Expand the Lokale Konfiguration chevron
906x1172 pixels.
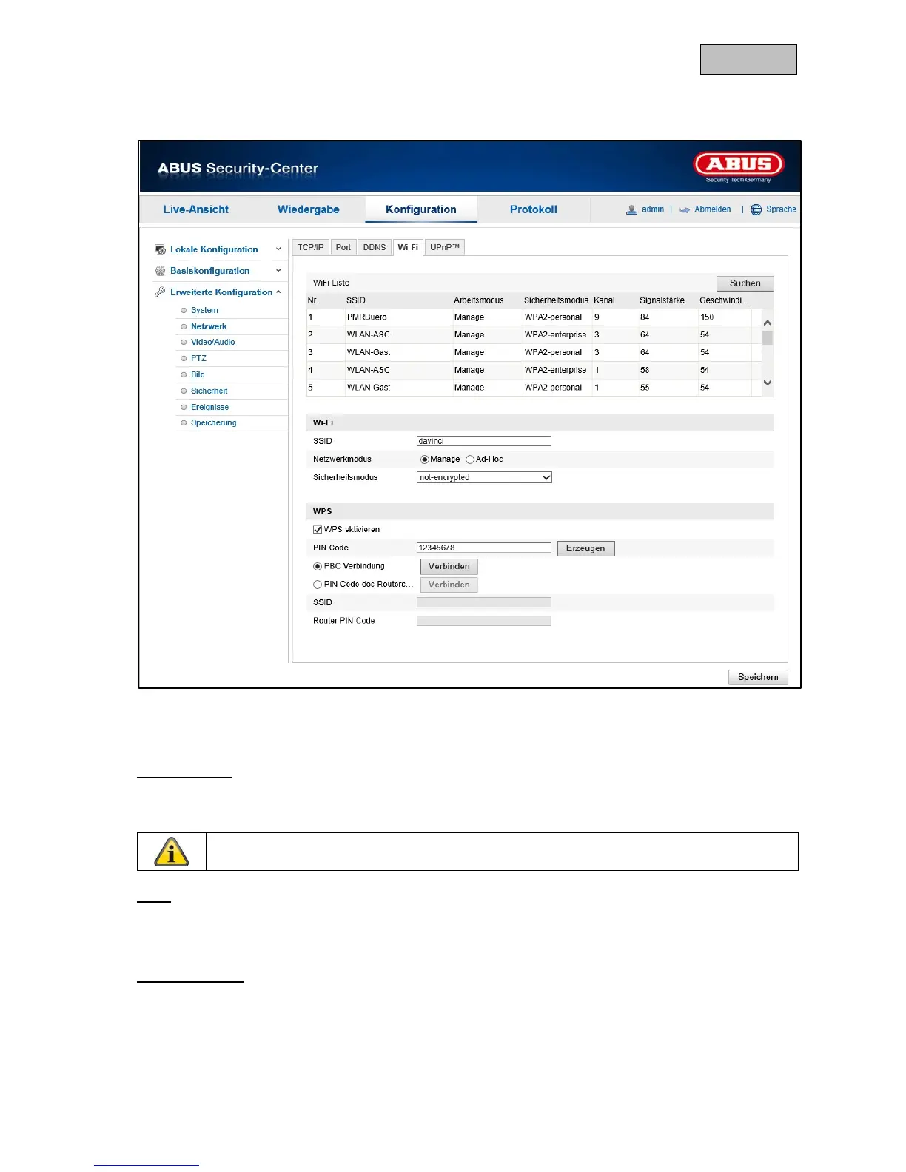click(x=278, y=249)
